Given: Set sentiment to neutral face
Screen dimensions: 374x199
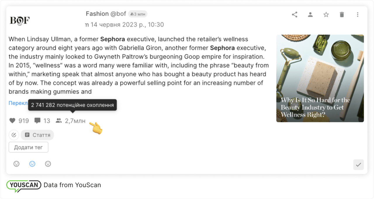Looking at the screenshot, I should point(32,164).
